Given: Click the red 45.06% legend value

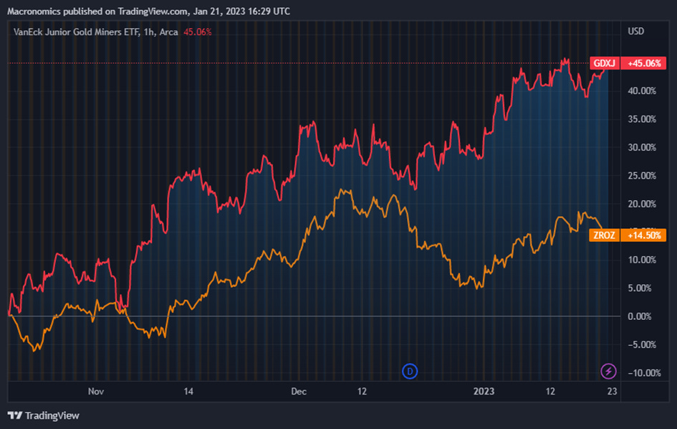Looking at the screenshot, I should [x=197, y=32].
